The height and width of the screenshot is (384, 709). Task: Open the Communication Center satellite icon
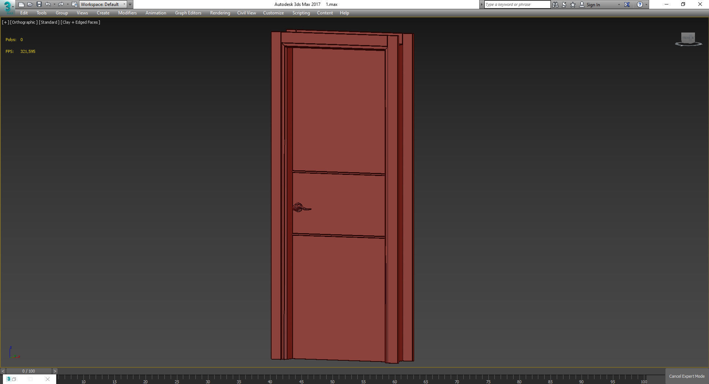(x=564, y=4)
